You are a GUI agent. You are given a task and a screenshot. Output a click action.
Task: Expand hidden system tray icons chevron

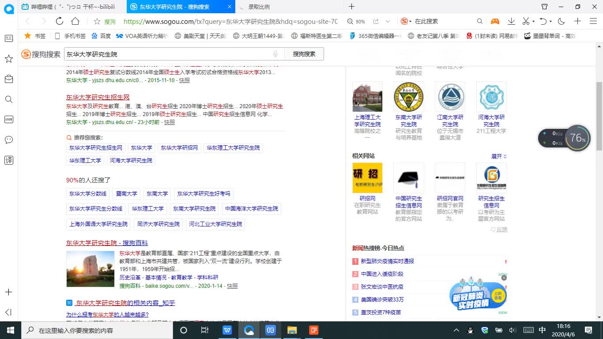456,330
